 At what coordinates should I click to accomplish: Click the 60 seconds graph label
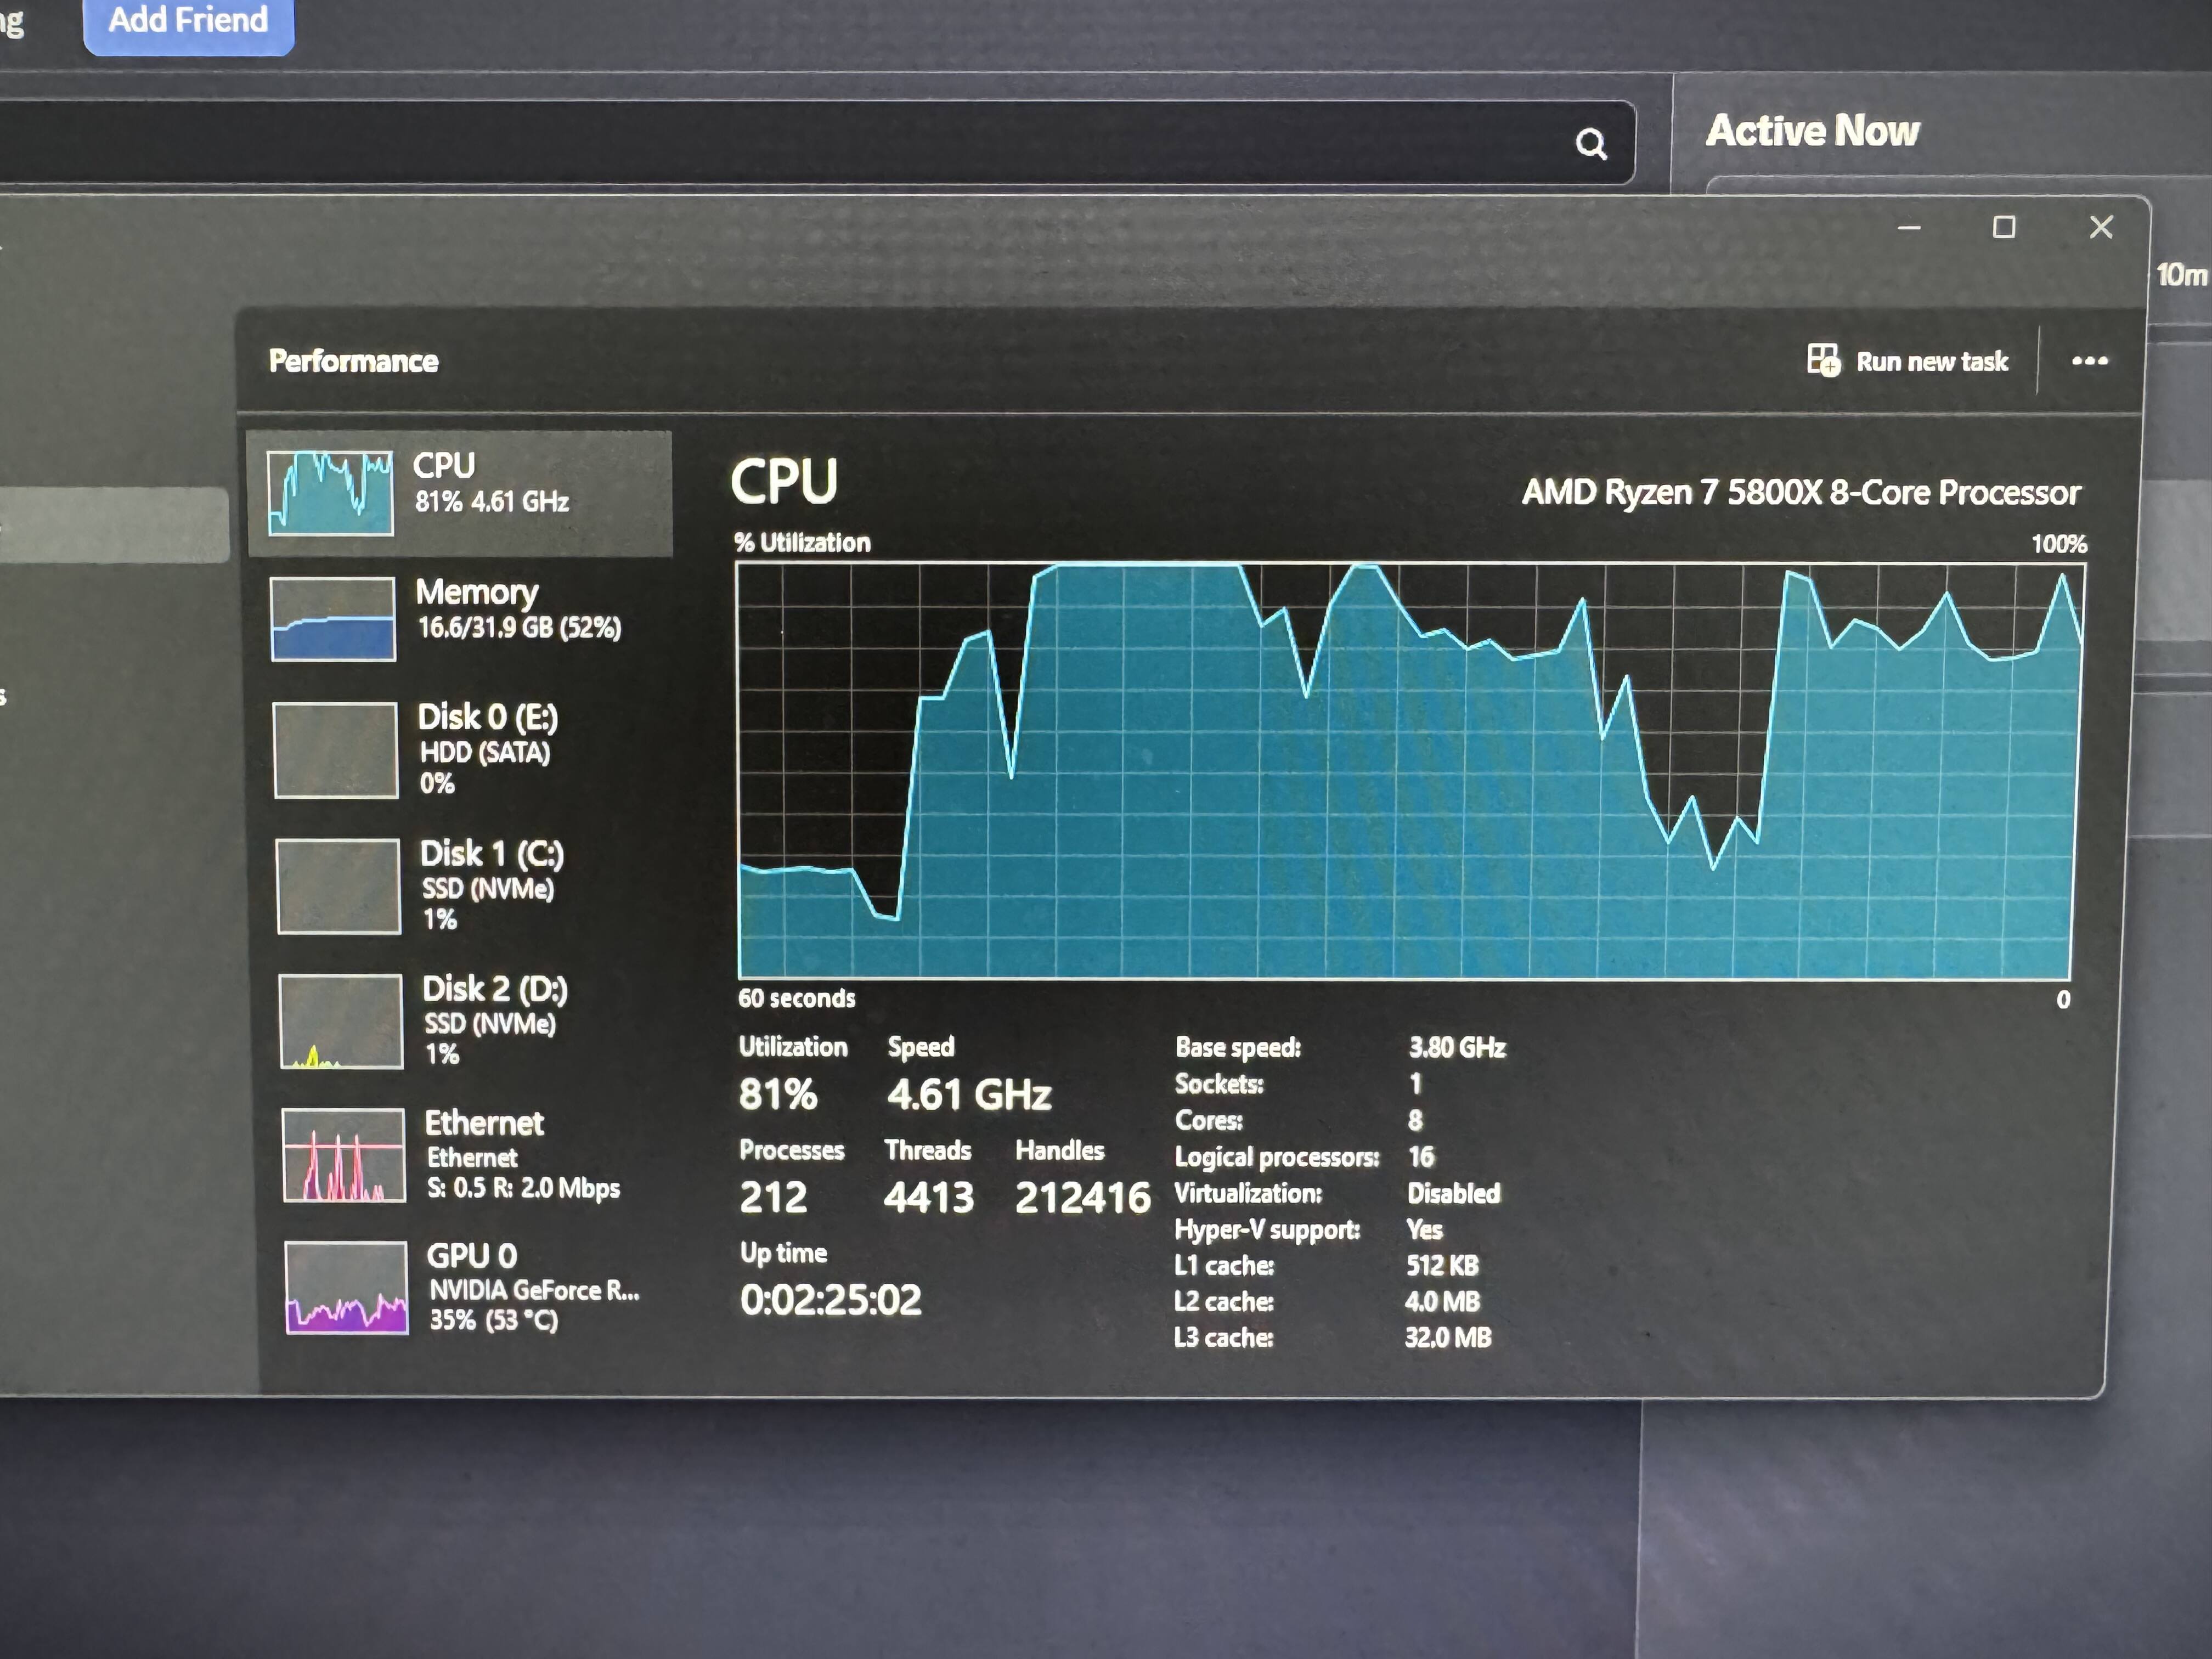pyautogui.click(x=797, y=998)
